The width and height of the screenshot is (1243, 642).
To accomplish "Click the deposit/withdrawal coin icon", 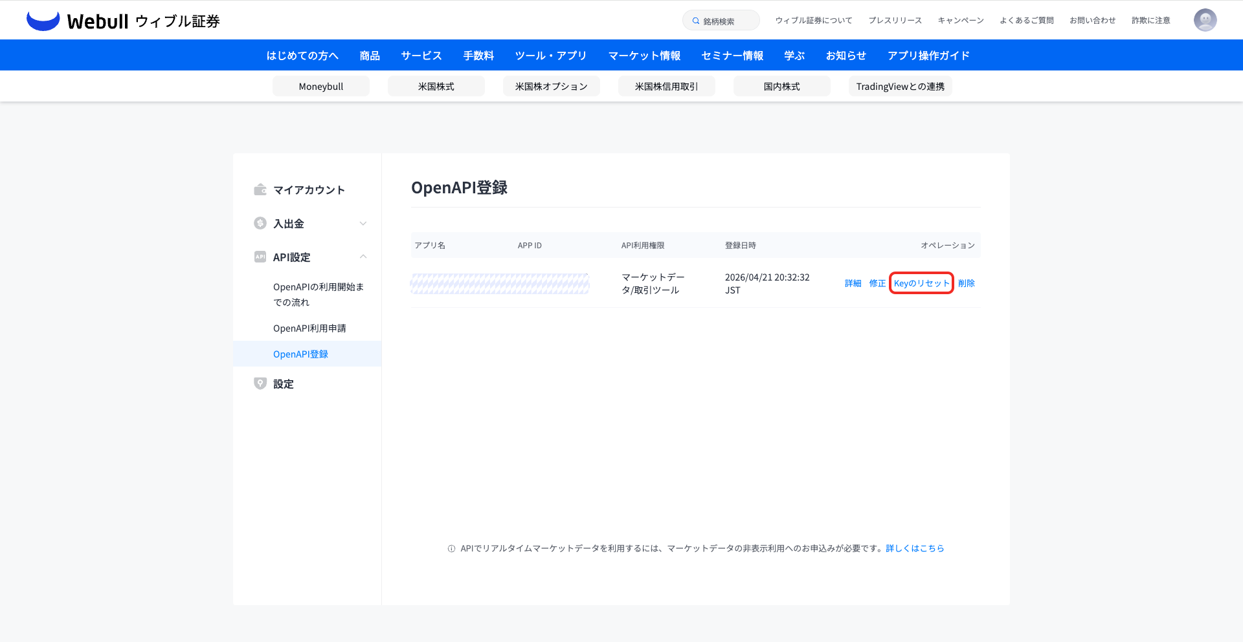I will point(260,223).
